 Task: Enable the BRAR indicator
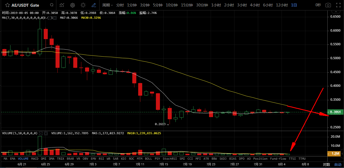[70, 159]
